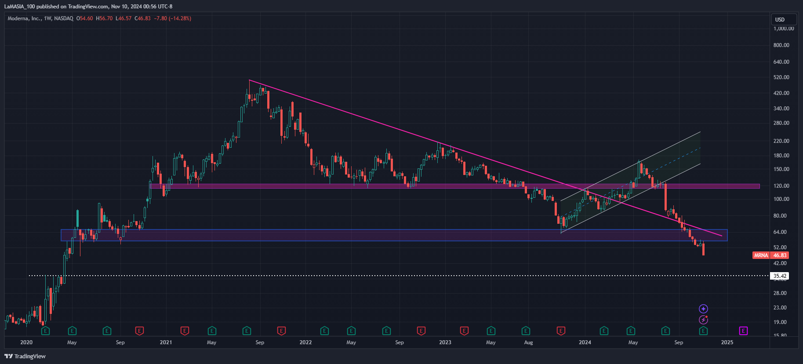Select the blue support zone near 64

394,235
